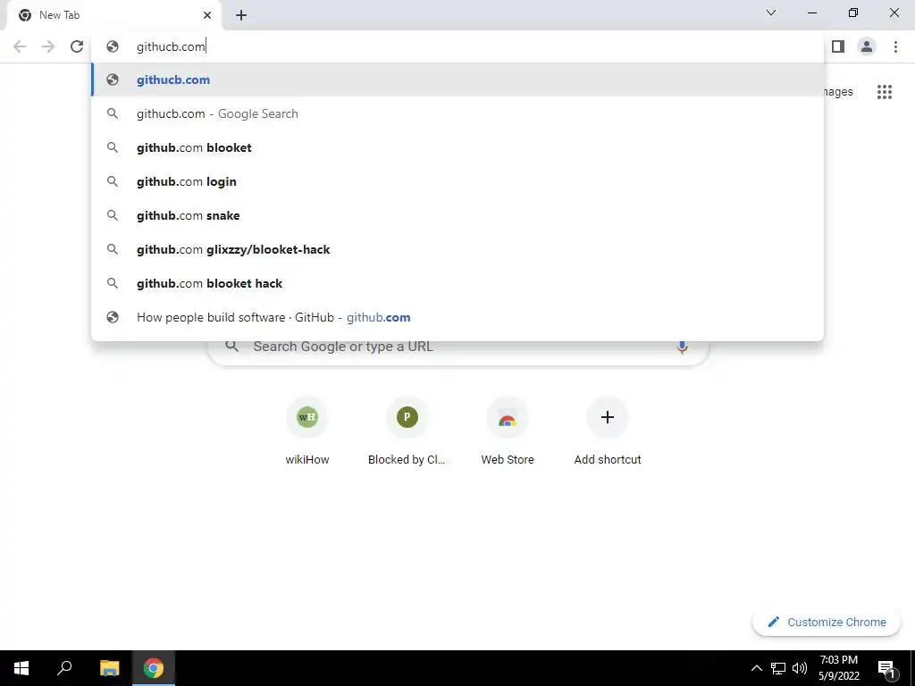
Task: Open Chrome's three-dot menu
Action: coord(895,46)
